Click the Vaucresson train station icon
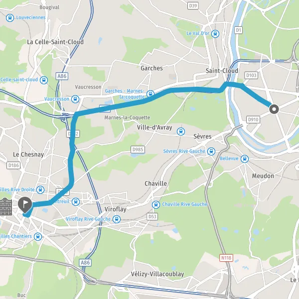This screenshot has height=299, width=299. click(x=75, y=99)
